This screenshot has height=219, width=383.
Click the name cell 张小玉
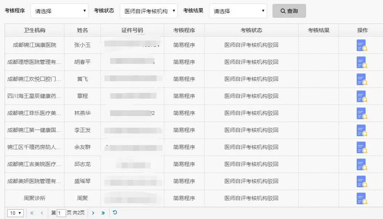pyautogui.click(x=82, y=45)
